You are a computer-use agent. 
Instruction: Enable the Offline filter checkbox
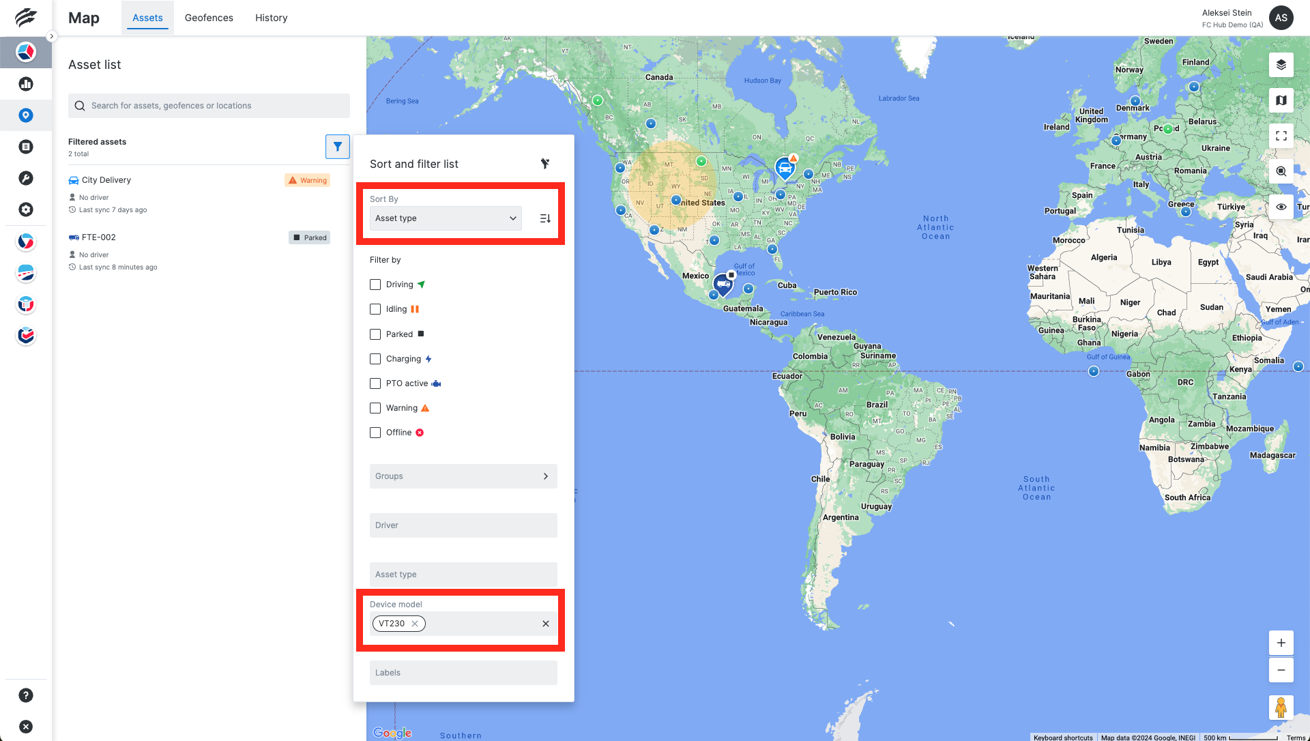click(x=375, y=432)
